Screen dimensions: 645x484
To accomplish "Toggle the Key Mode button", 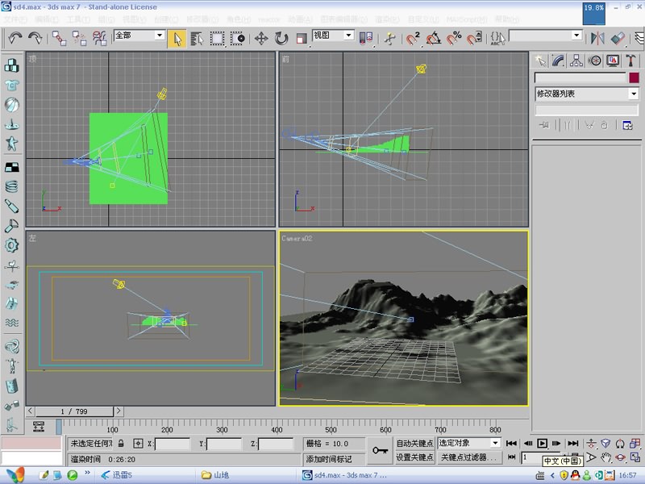I will click(511, 457).
